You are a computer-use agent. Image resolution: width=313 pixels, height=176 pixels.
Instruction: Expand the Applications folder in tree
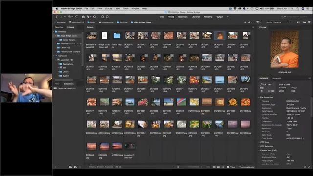pos(58,64)
